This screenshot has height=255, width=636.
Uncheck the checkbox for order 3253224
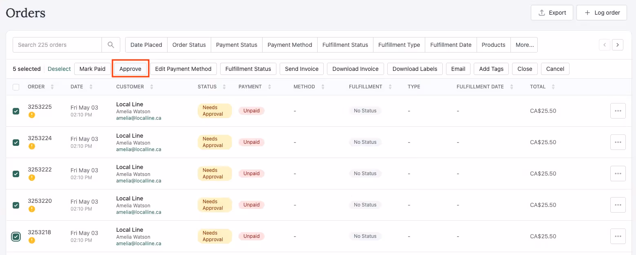16,142
